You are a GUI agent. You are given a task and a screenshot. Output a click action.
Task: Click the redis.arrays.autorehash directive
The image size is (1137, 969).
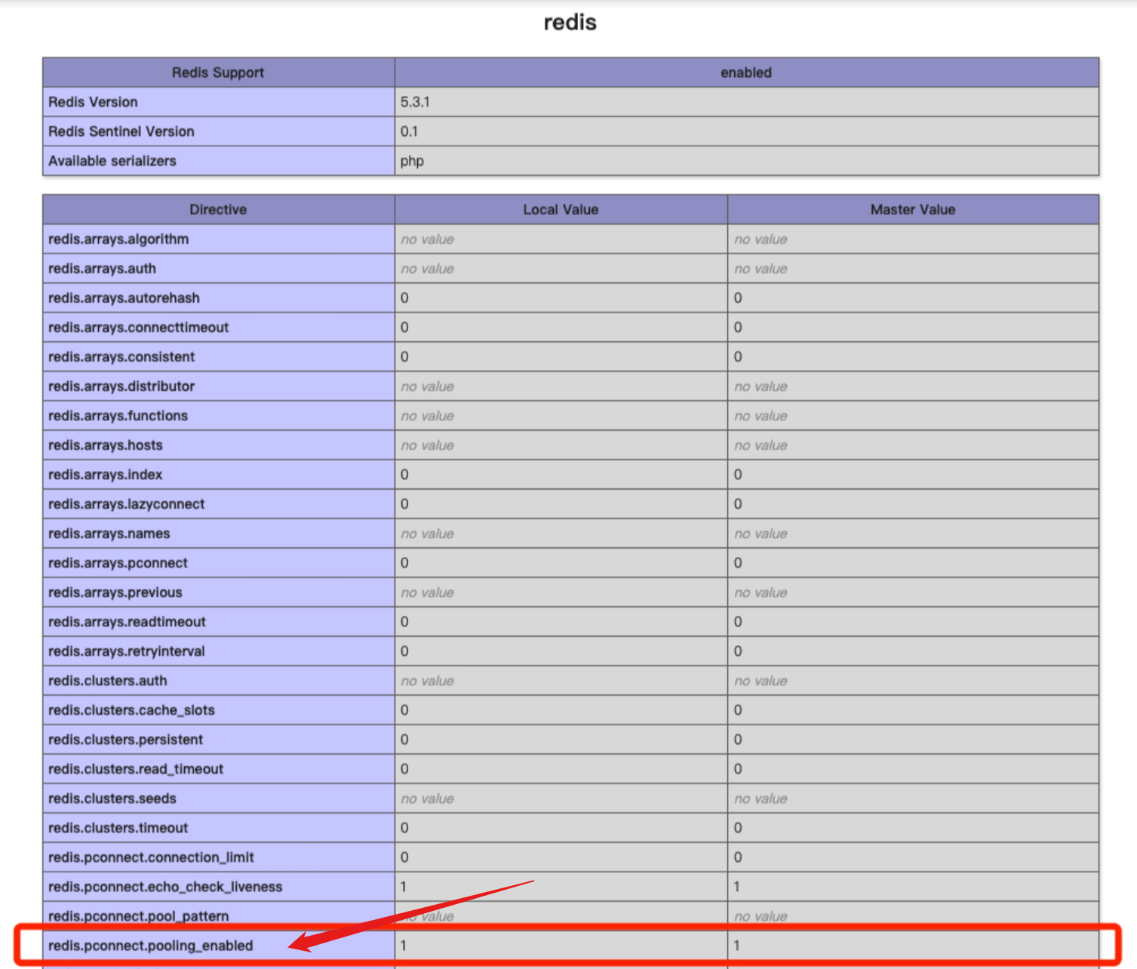(x=124, y=298)
